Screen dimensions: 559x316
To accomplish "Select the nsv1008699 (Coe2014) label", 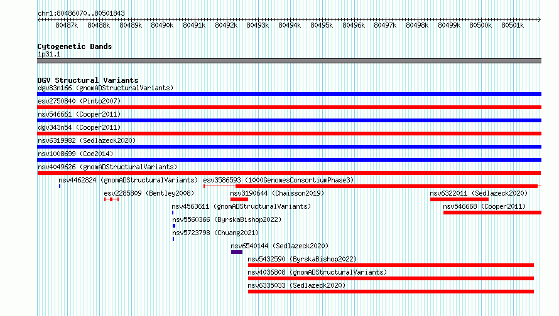I will [75, 154].
